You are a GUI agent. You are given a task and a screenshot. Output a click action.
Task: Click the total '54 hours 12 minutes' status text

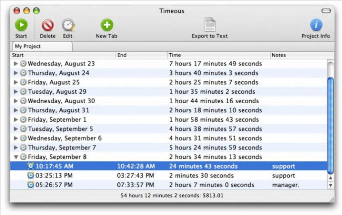coord(172,195)
